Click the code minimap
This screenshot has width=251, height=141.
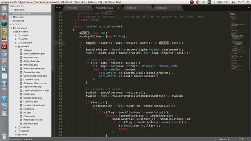pos(238,40)
